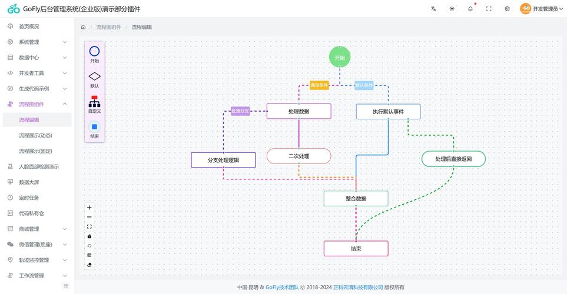Click 流程图组件 breadcrumb link
The image size is (567, 294).
pos(109,27)
